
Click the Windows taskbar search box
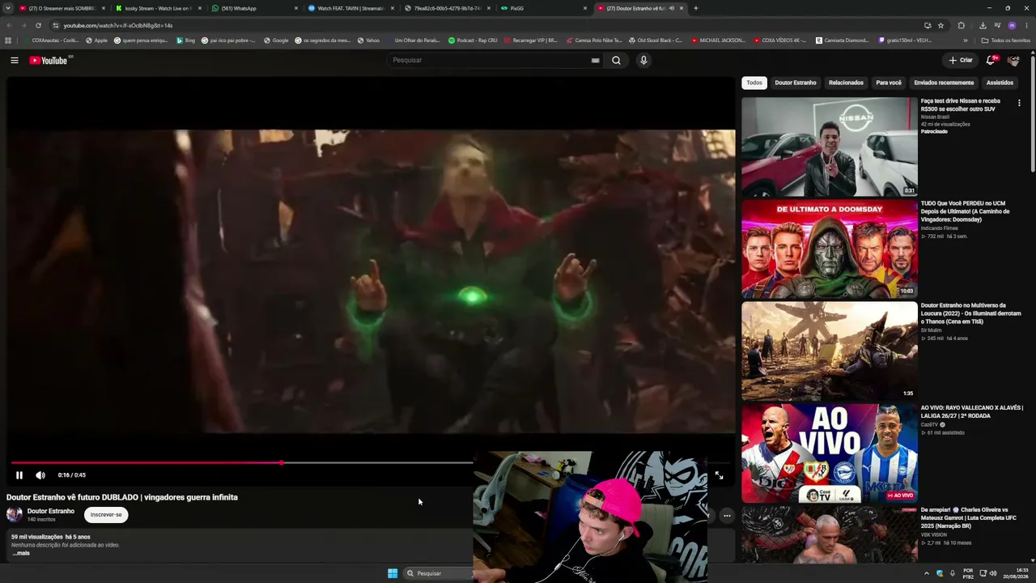(x=438, y=573)
